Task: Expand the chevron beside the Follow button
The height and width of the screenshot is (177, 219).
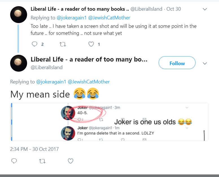Action: tap(205, 63)
